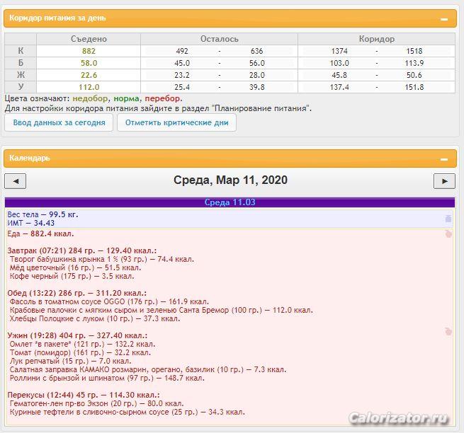The image size is (464, 433).
Task: Click the apple icon beside the Ужин section
Action: [448, 331]
